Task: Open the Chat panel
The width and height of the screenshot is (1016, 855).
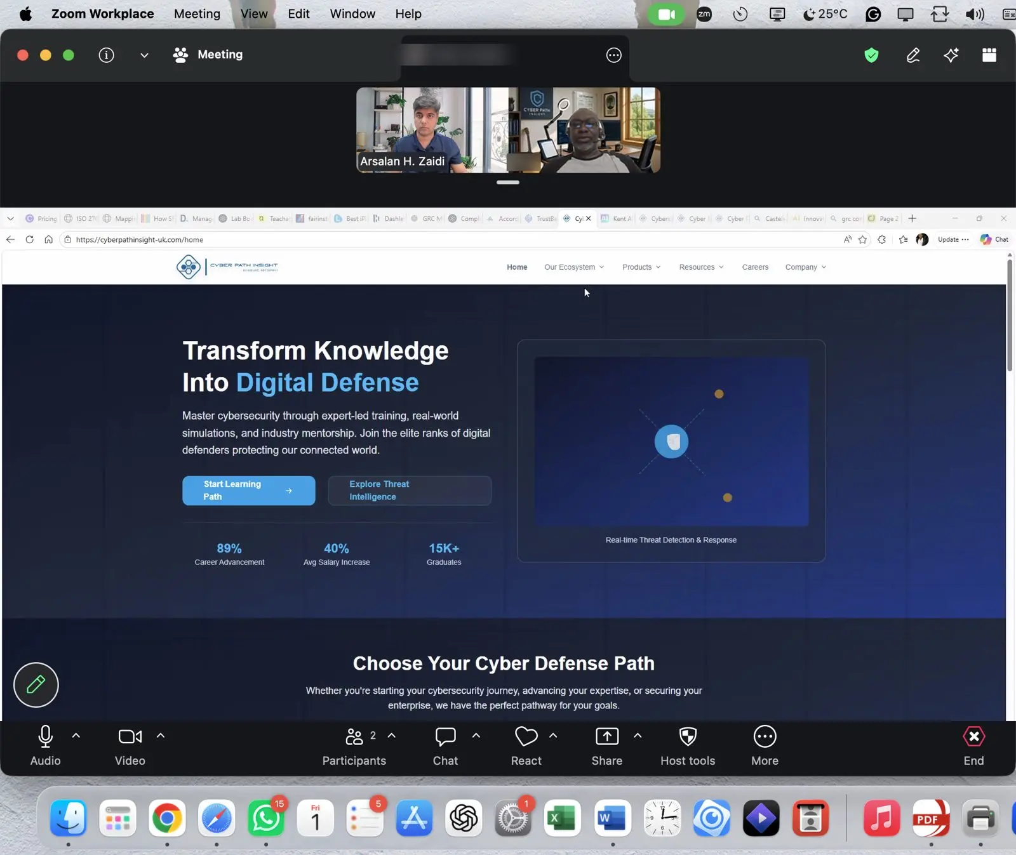Action: pos(445,746)
